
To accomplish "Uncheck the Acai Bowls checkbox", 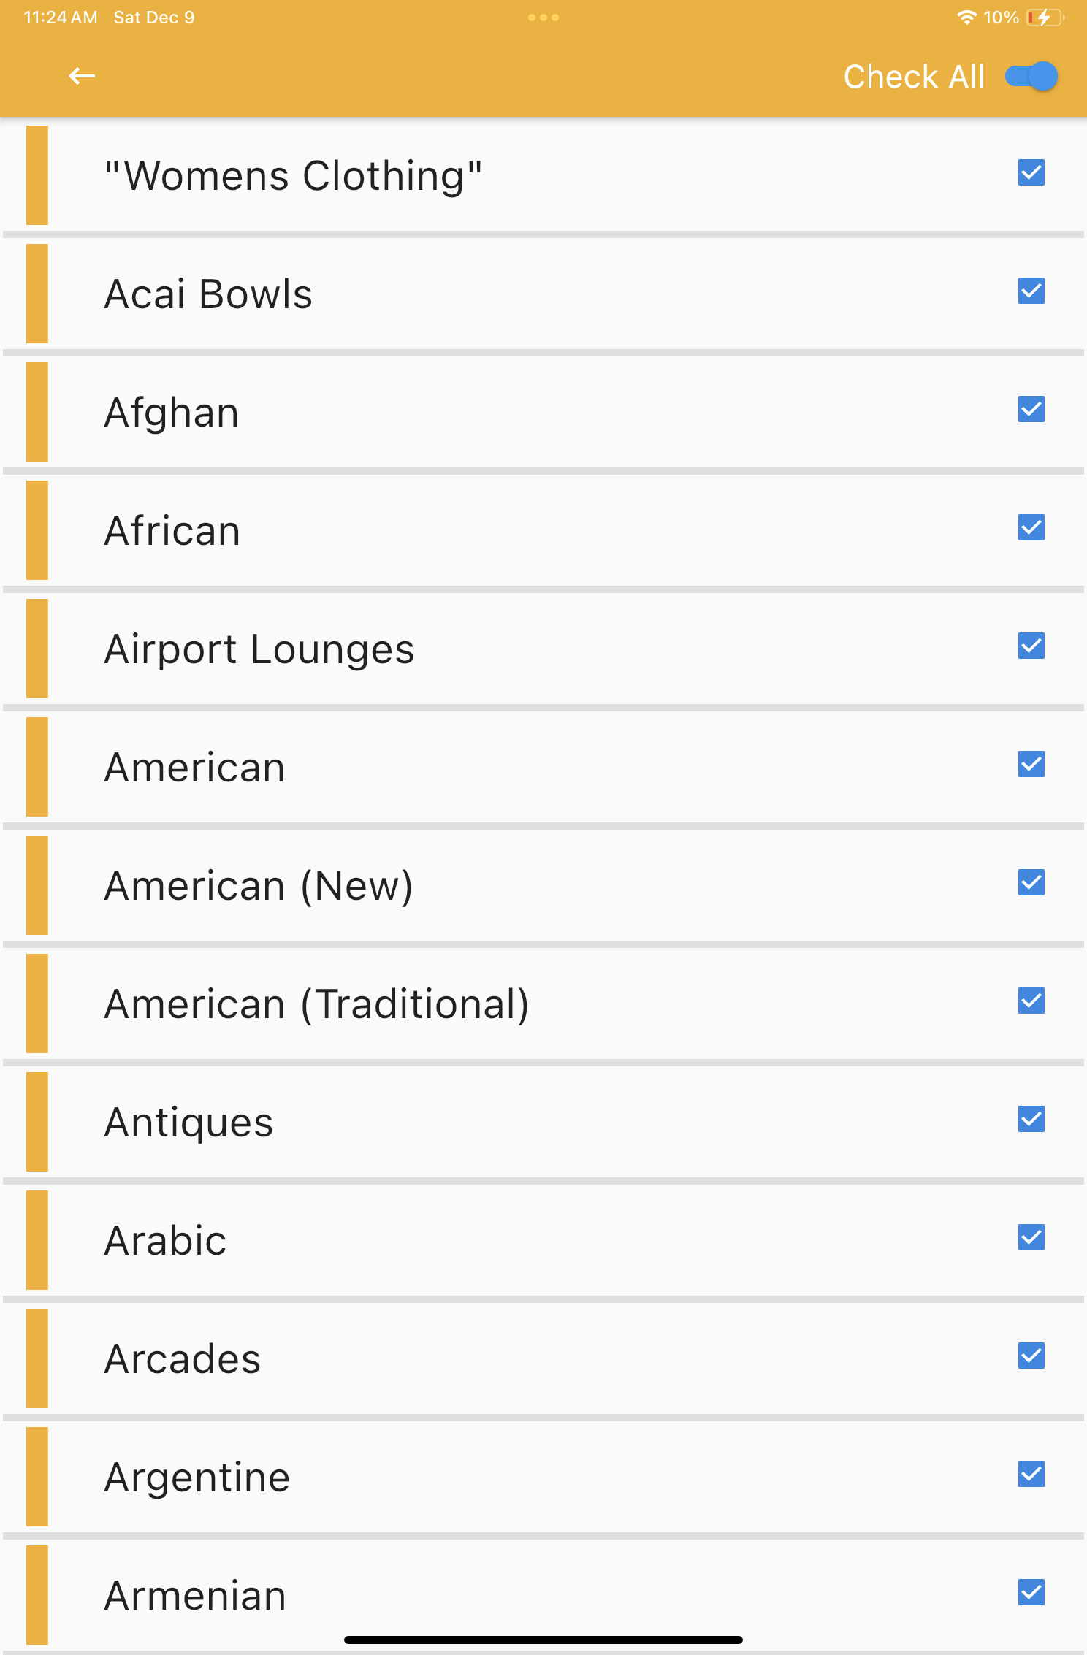I will [x=1031, y=291].
